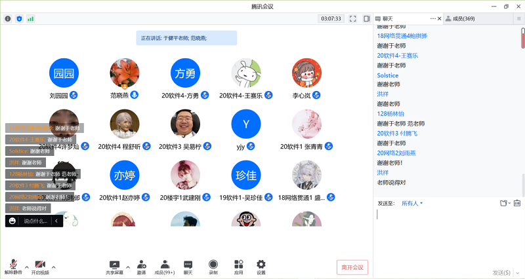This screenshot has height=279, width=525.
Task: Enter full screen mode via top icon
Action: point(353,18)
